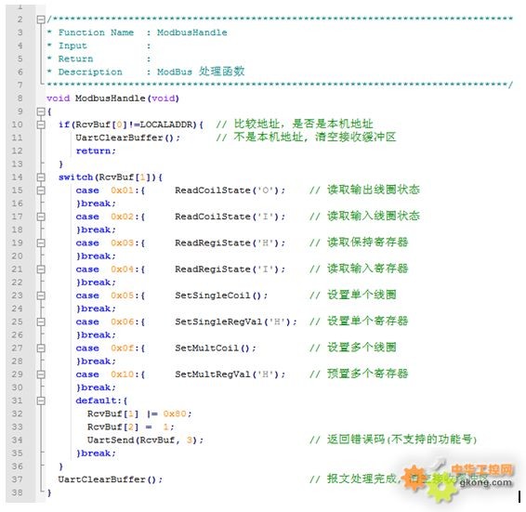Viewport: 526px width, 512px height.
Task: Collapse the case 0x04 fold marker
Action: point(41,269)
